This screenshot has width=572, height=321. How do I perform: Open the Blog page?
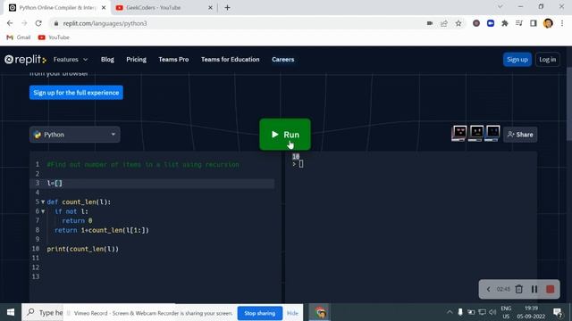[x=107, y=60]
